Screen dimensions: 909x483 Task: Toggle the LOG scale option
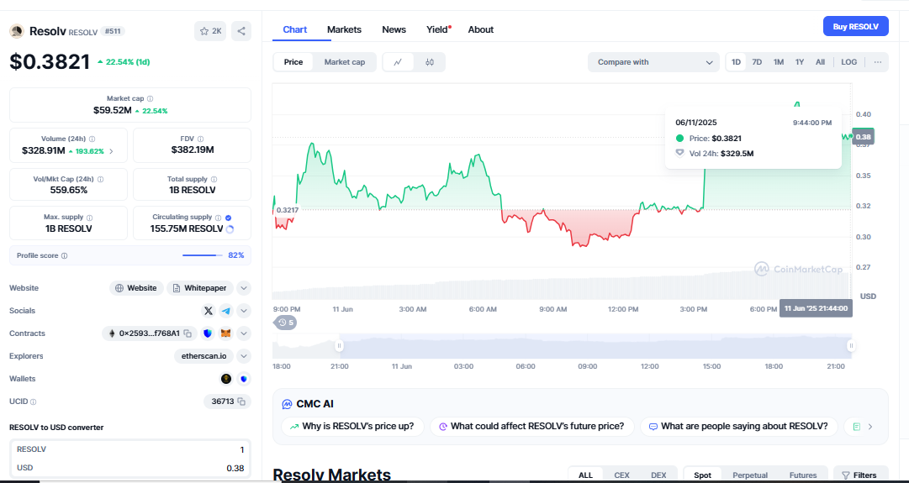pyautogui.click(x=848, y=62)
